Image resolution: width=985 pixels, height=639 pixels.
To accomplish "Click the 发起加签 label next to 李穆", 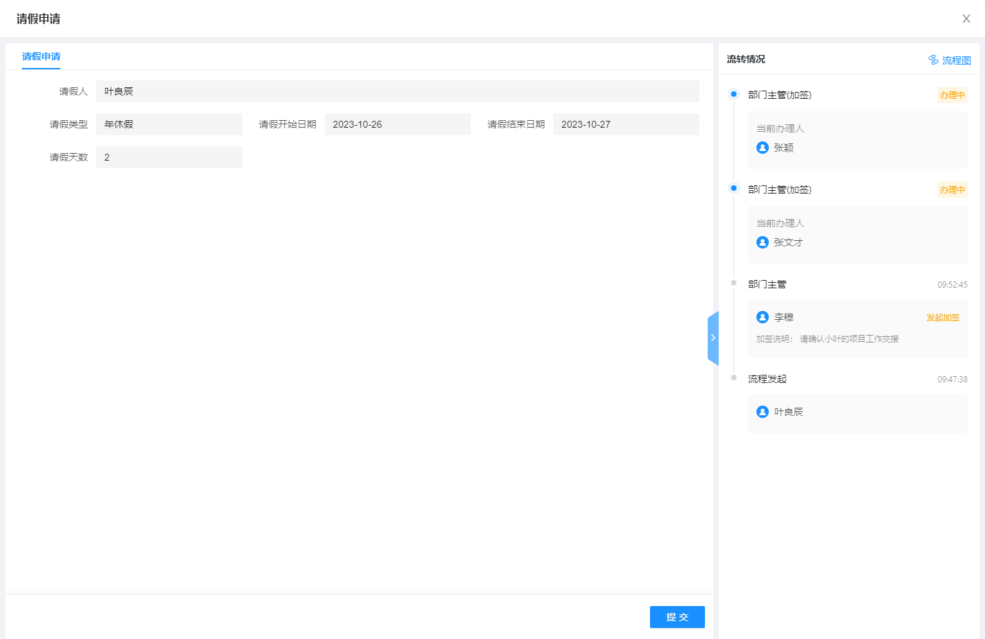I will pos(942,318).
